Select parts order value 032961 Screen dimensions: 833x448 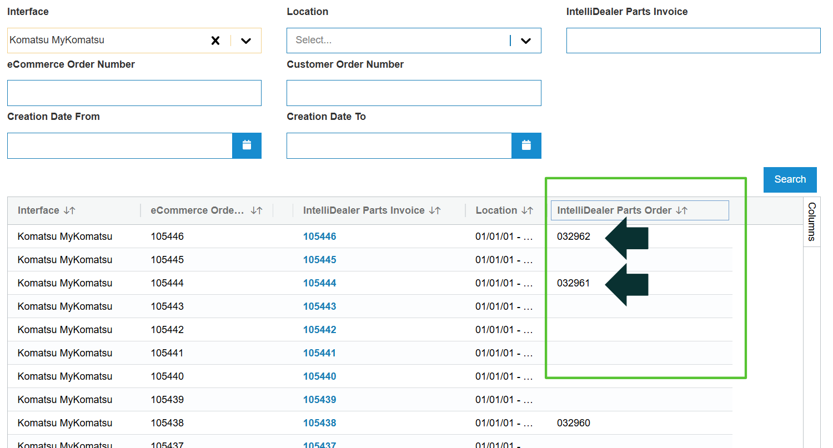pos(574,283)
